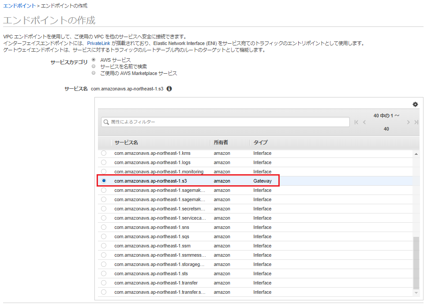Select サービスを名前で検索 radio option
The width and height of the screenshot is (431, 307).
click(94, 66)
